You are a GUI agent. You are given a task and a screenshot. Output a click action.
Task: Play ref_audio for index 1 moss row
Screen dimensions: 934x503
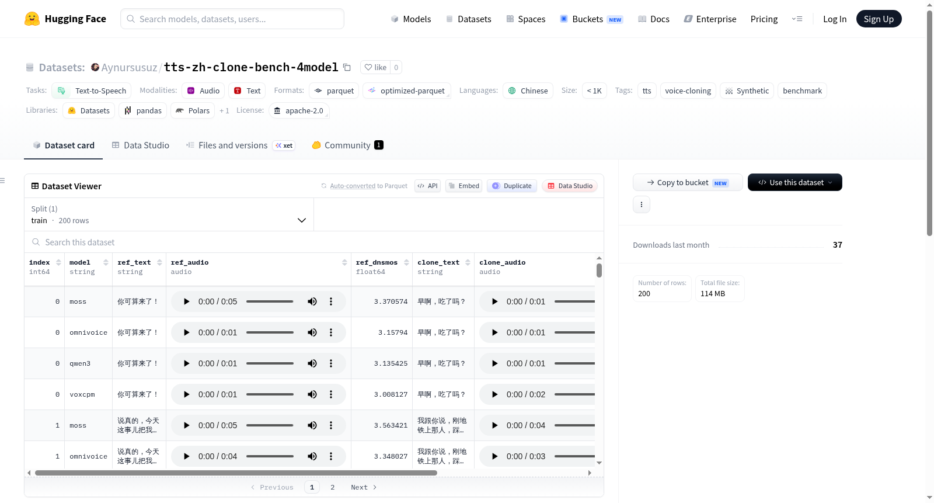pos(187,425)
